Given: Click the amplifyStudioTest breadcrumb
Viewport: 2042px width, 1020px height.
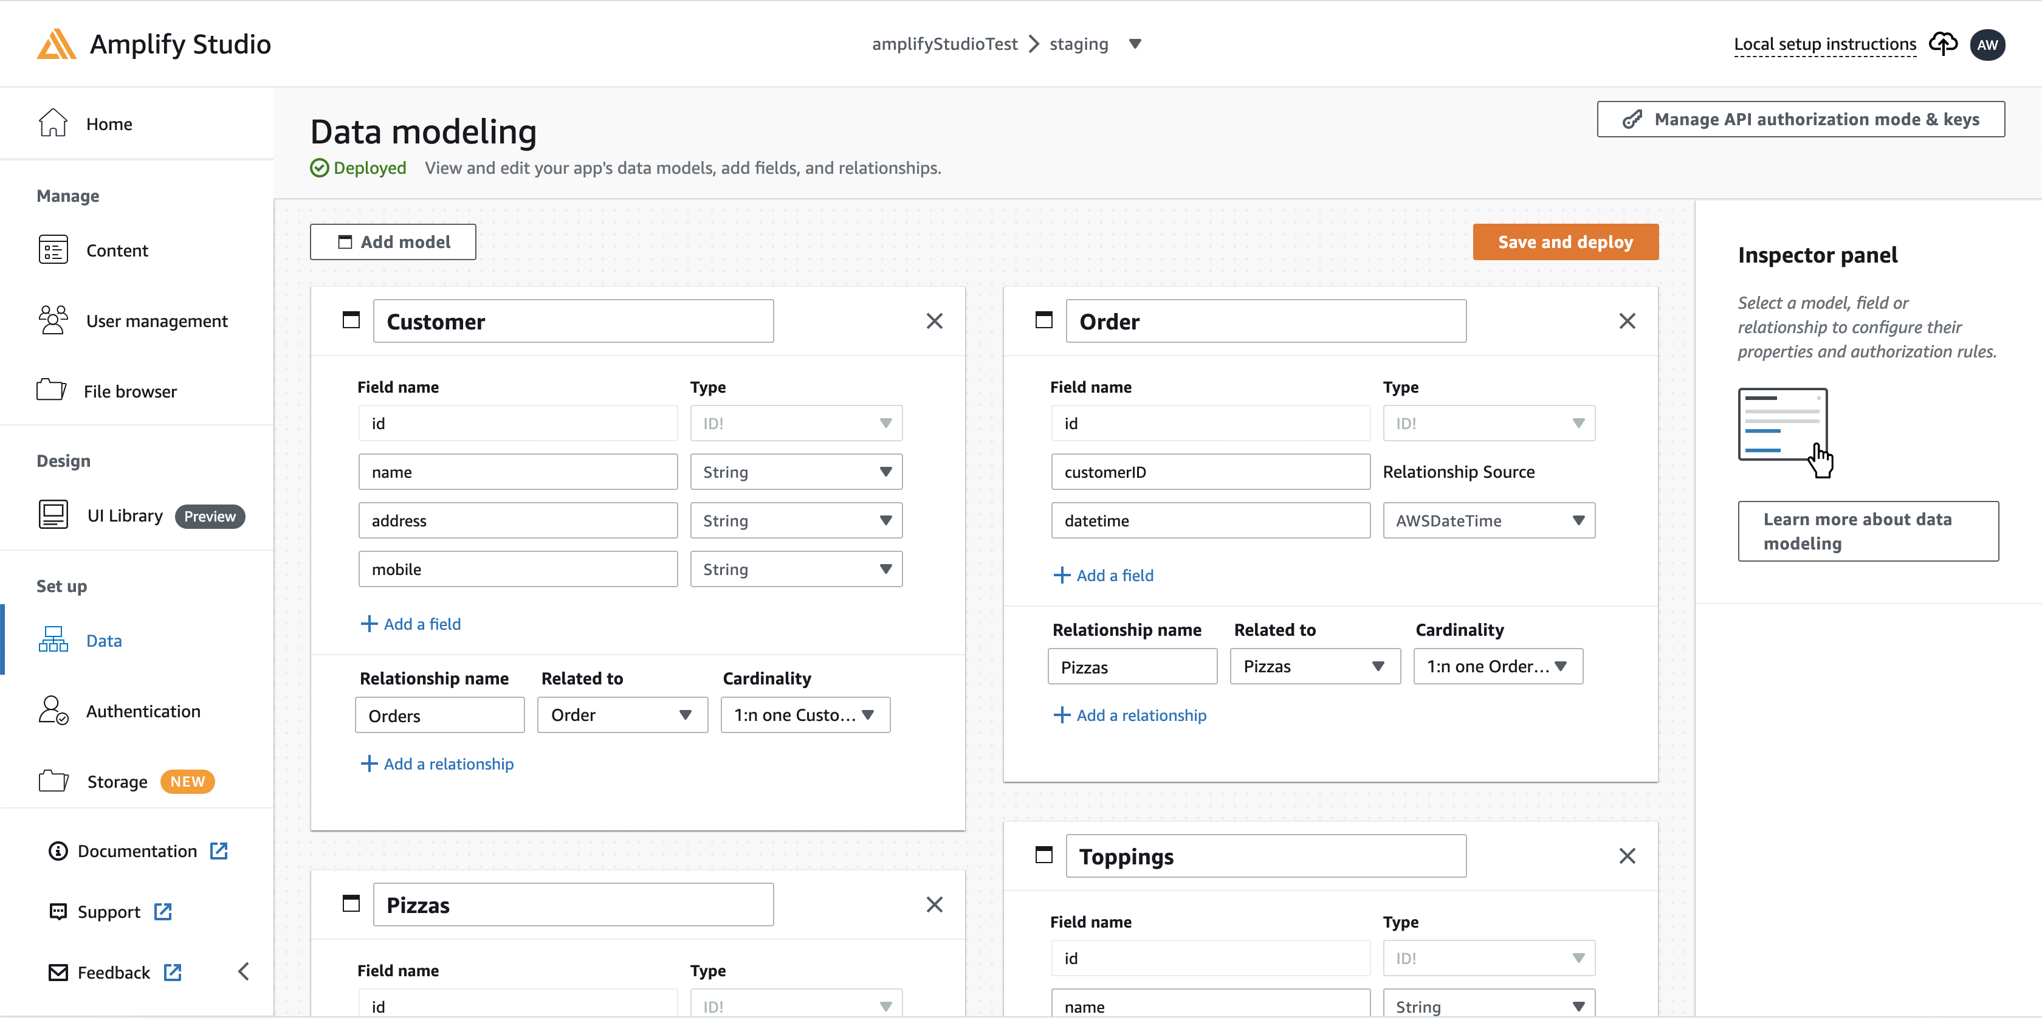Looking at the screenshot, I should (x=944, y=44).
